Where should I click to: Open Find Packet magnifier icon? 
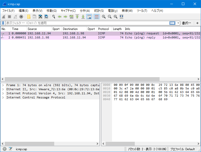[54, 17]
